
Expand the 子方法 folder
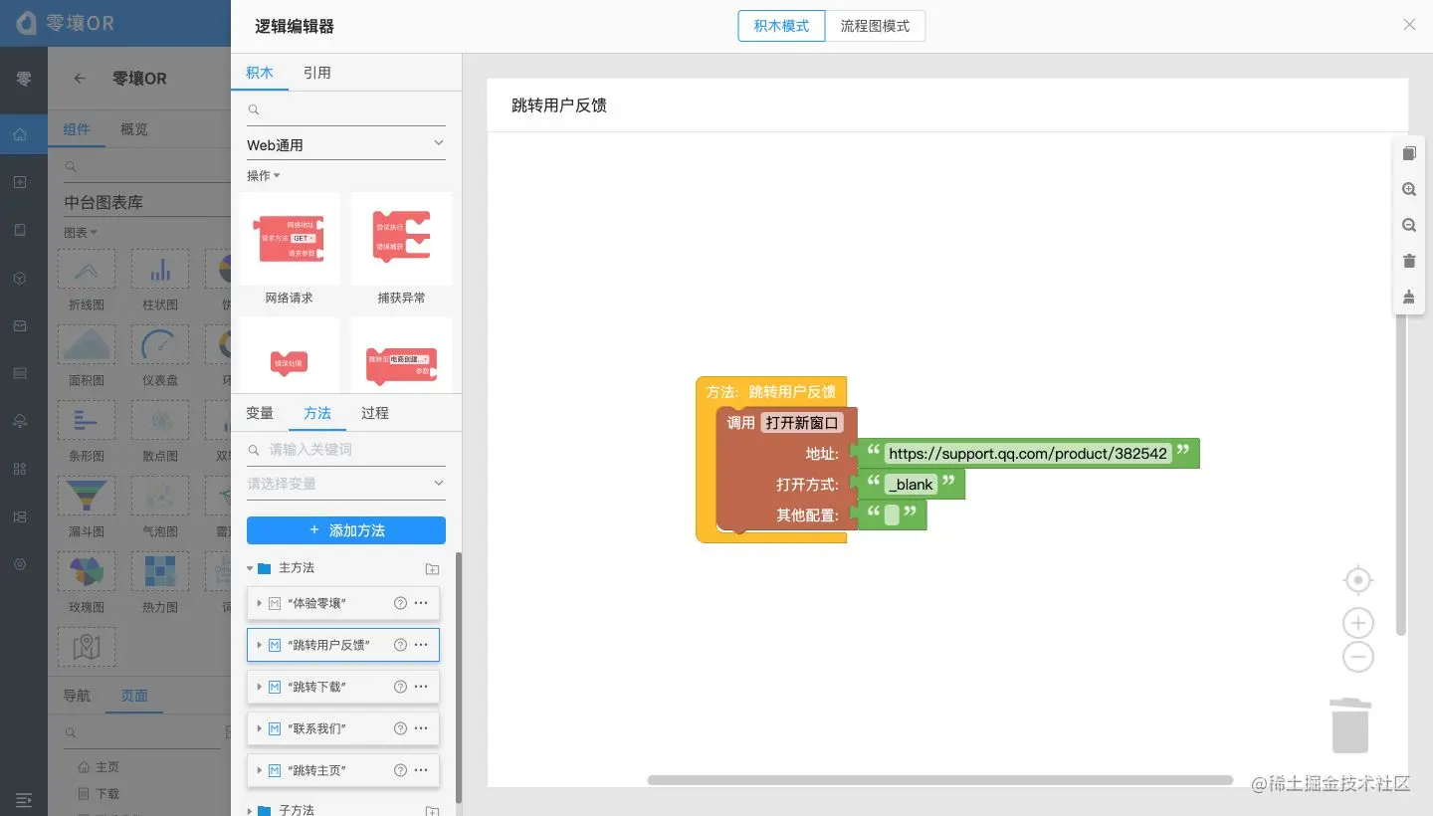pyautogui.click(x=250, y=811)
